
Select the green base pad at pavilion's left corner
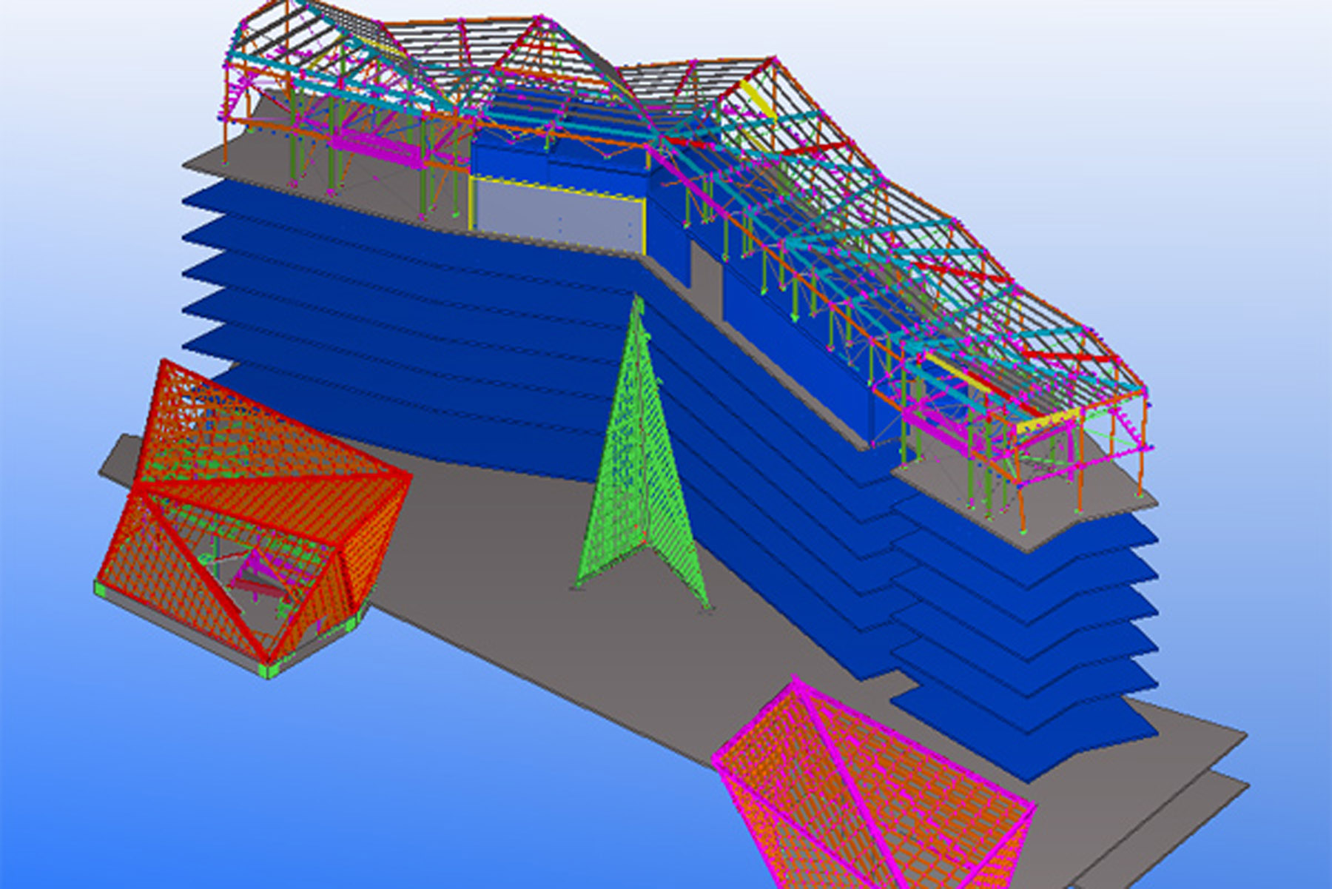101,588
